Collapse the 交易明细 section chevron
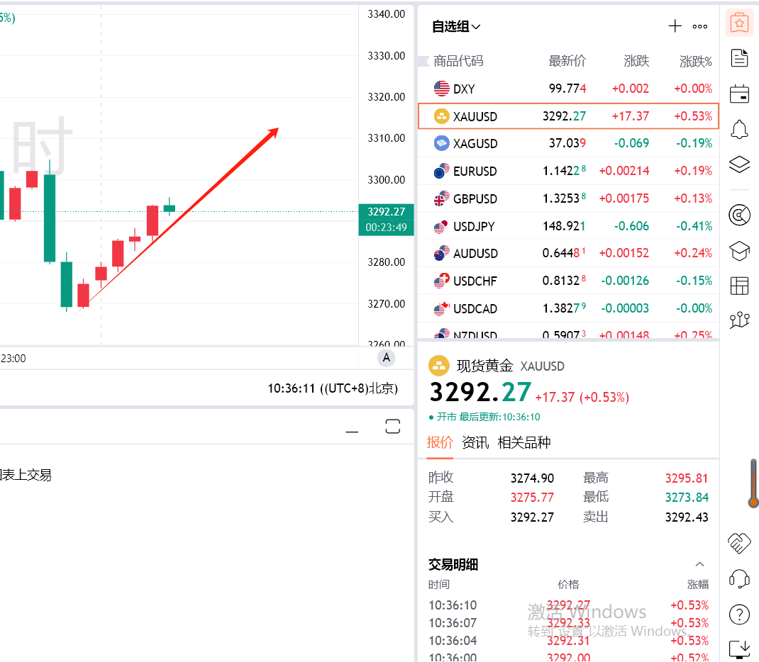Screen dimensions: 759x662 [699, 564]
